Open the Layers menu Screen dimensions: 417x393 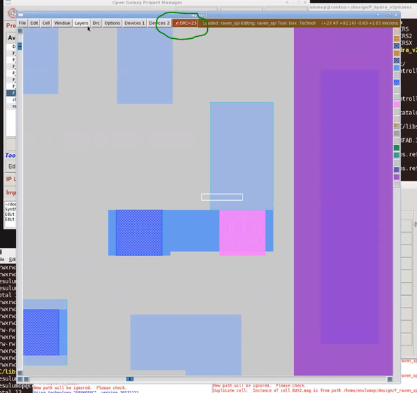(81, 23)
